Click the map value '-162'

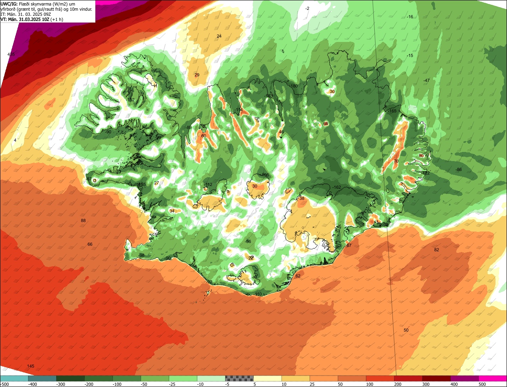(x=337, y=187)
